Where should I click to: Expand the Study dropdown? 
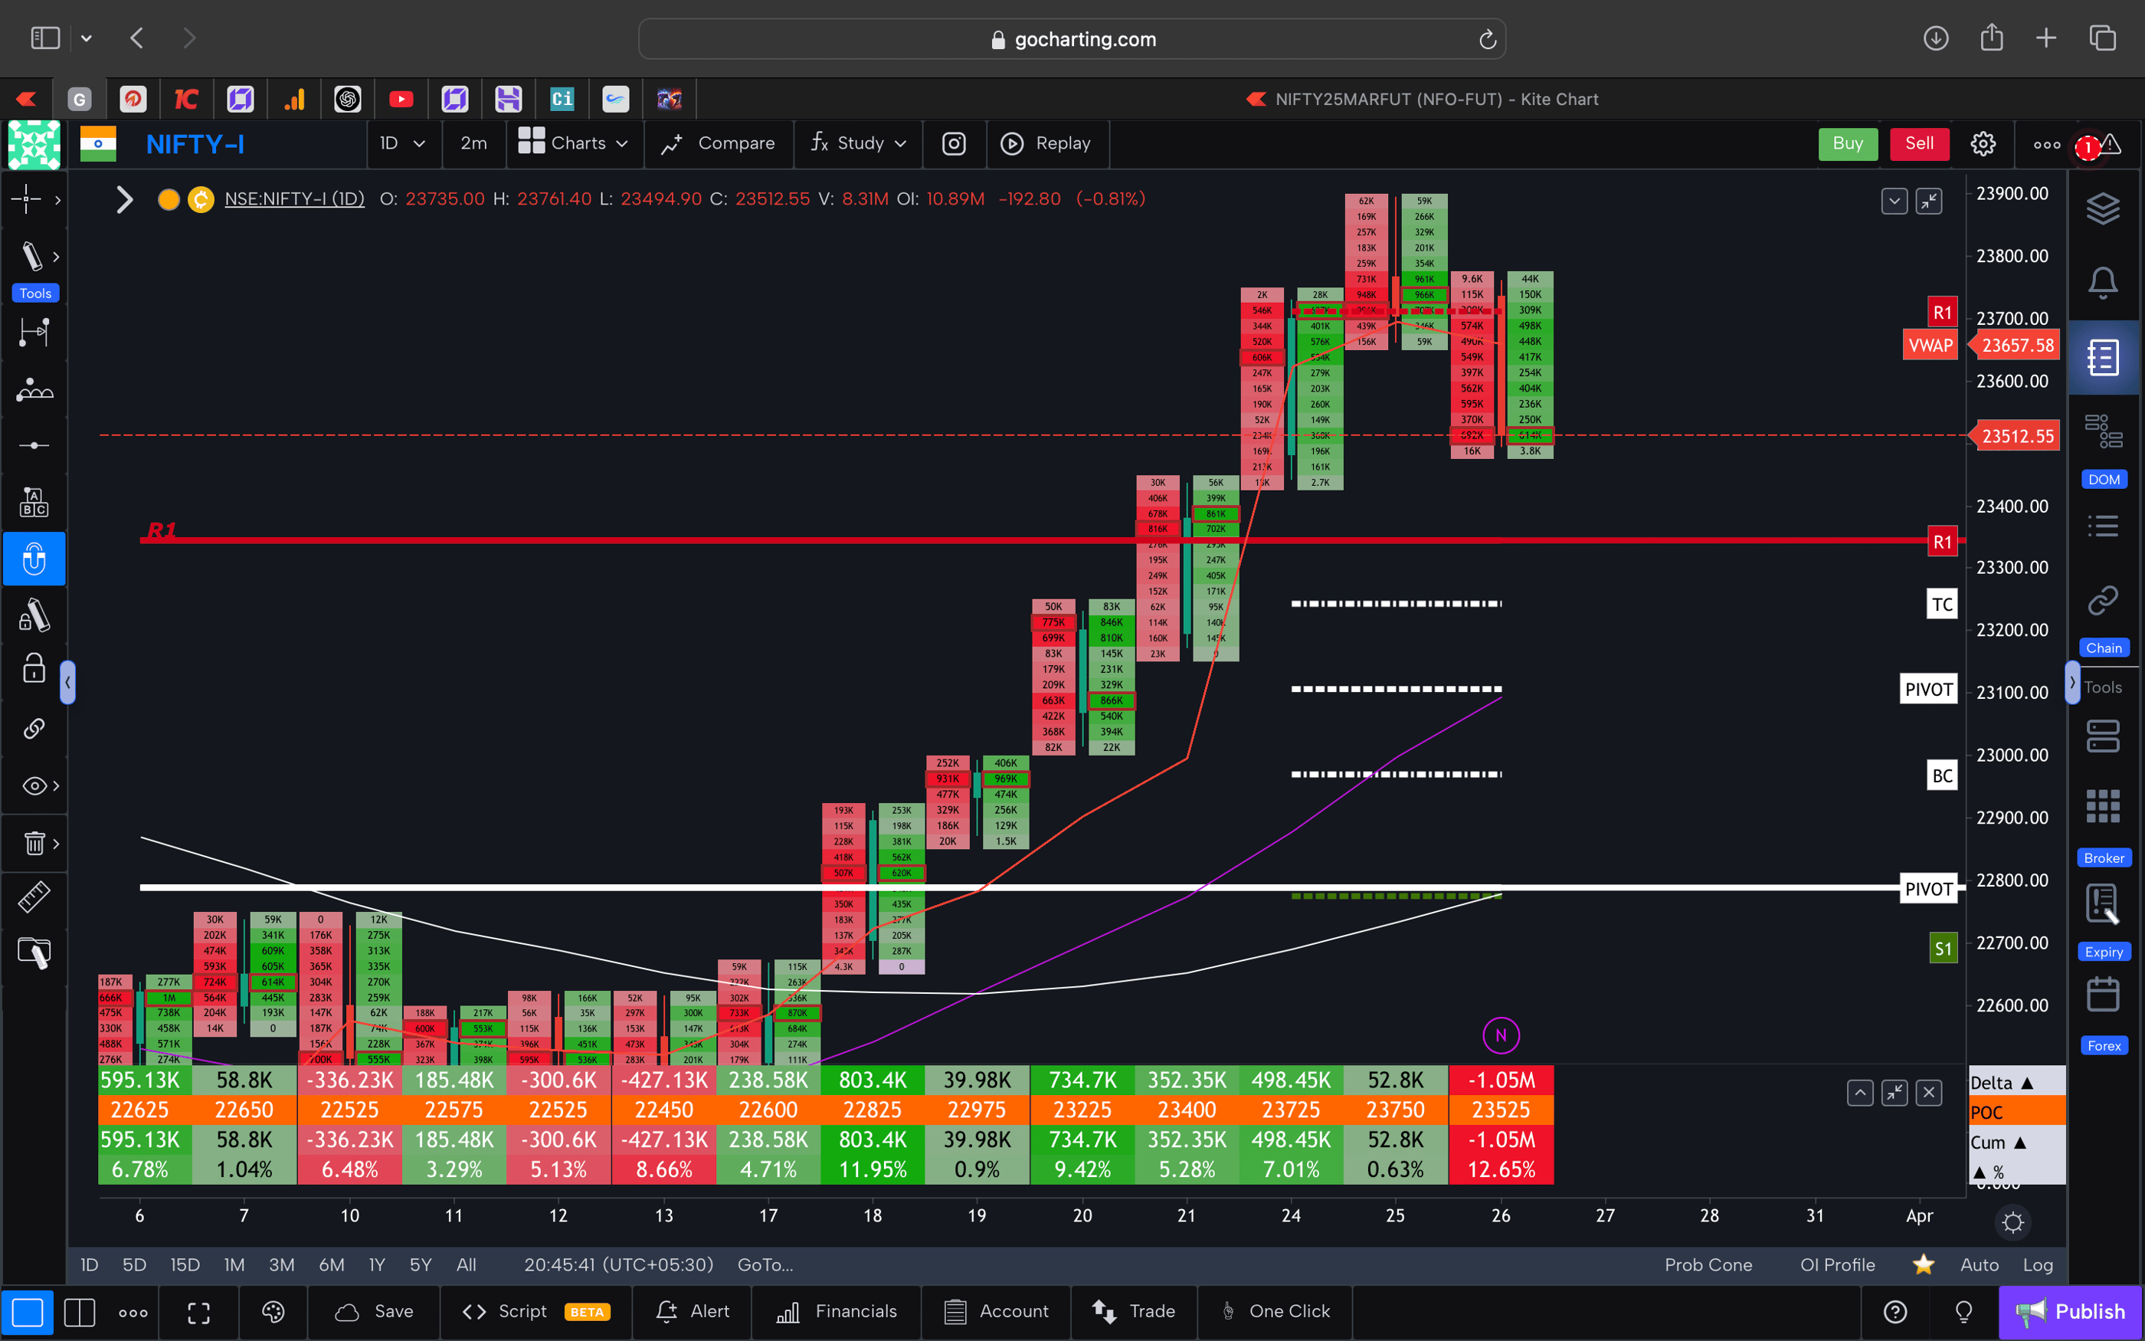[857, 144]
